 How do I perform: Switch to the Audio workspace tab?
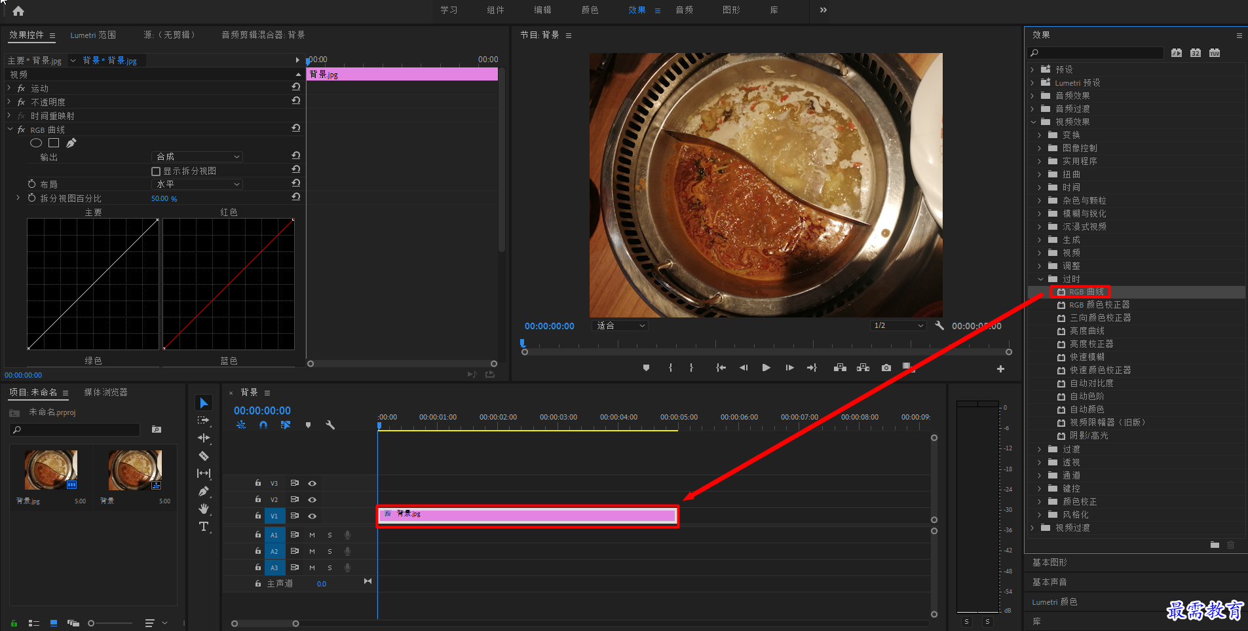684,10
